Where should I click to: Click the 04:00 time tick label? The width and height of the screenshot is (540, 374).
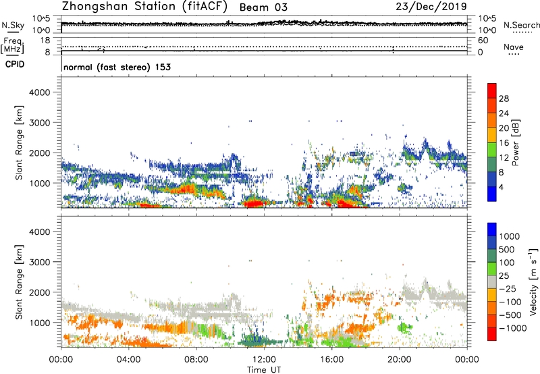coord(128,360)
